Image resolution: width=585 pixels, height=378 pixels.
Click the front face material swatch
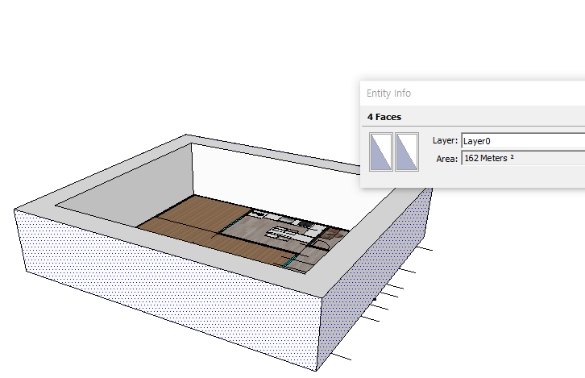(381, 152)
